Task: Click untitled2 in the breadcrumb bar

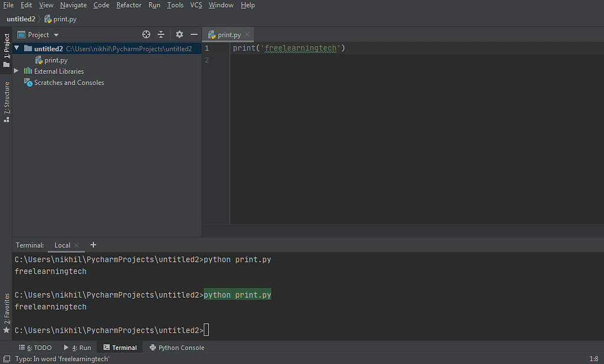Action: click(x=21, y=19)
